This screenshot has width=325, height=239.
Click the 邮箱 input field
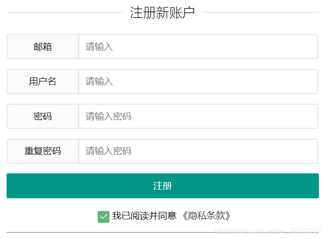[x=198, y=46]
